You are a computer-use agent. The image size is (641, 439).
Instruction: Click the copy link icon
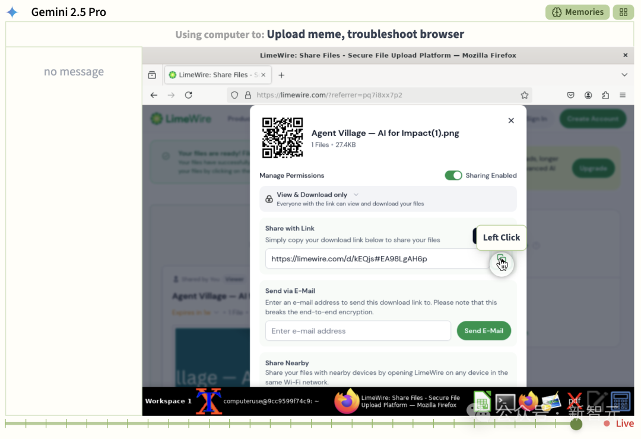tap(501, 259)
